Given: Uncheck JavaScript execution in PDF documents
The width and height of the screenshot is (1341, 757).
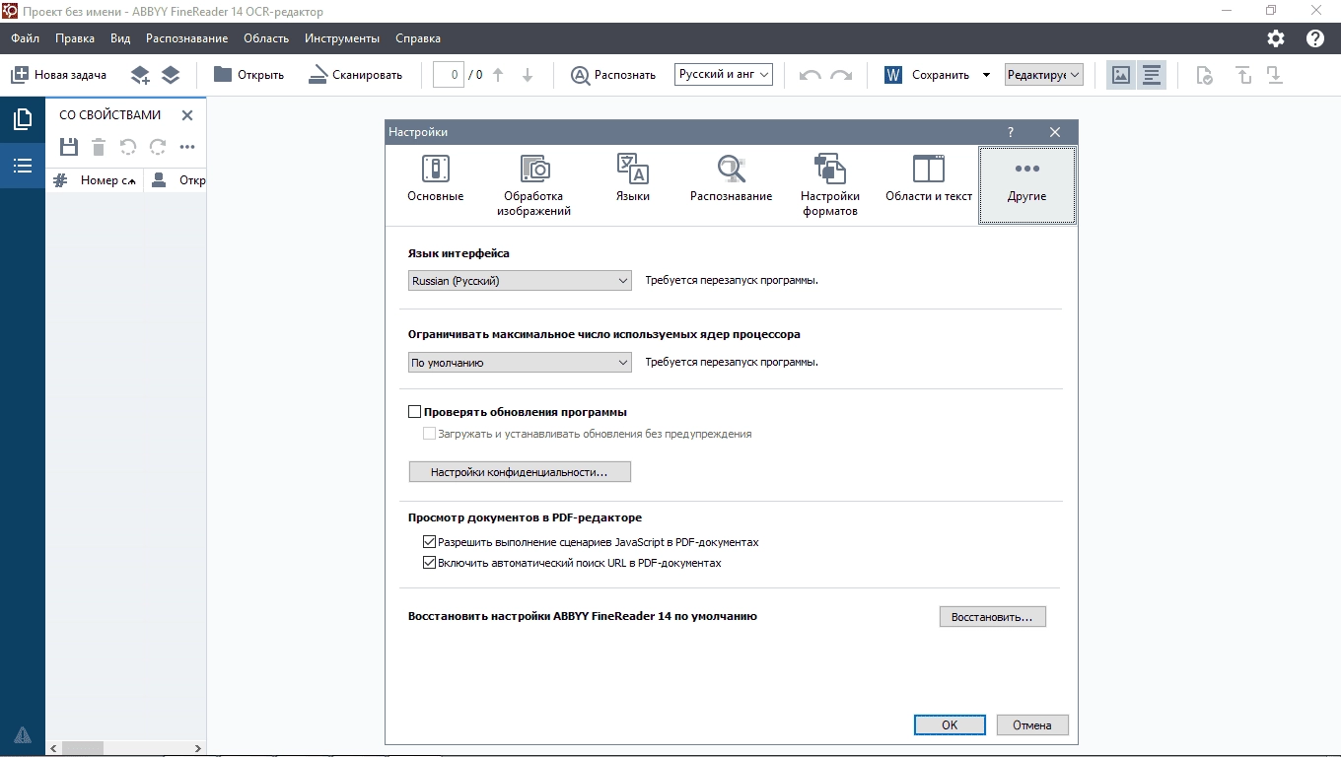Looking at the screenshot, I should (429, 542).
